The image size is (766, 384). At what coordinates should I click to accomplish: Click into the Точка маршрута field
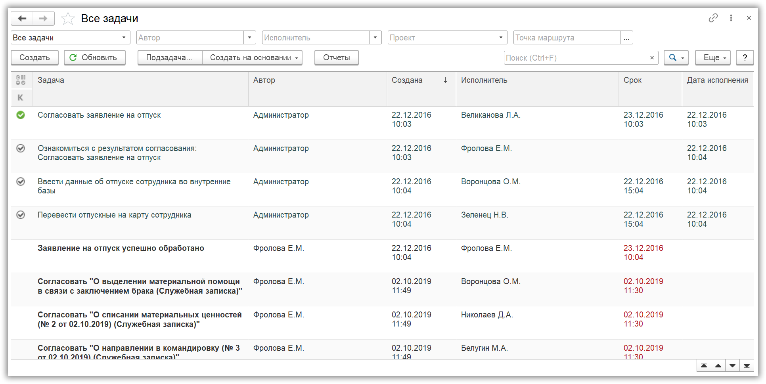coord(567,38)
